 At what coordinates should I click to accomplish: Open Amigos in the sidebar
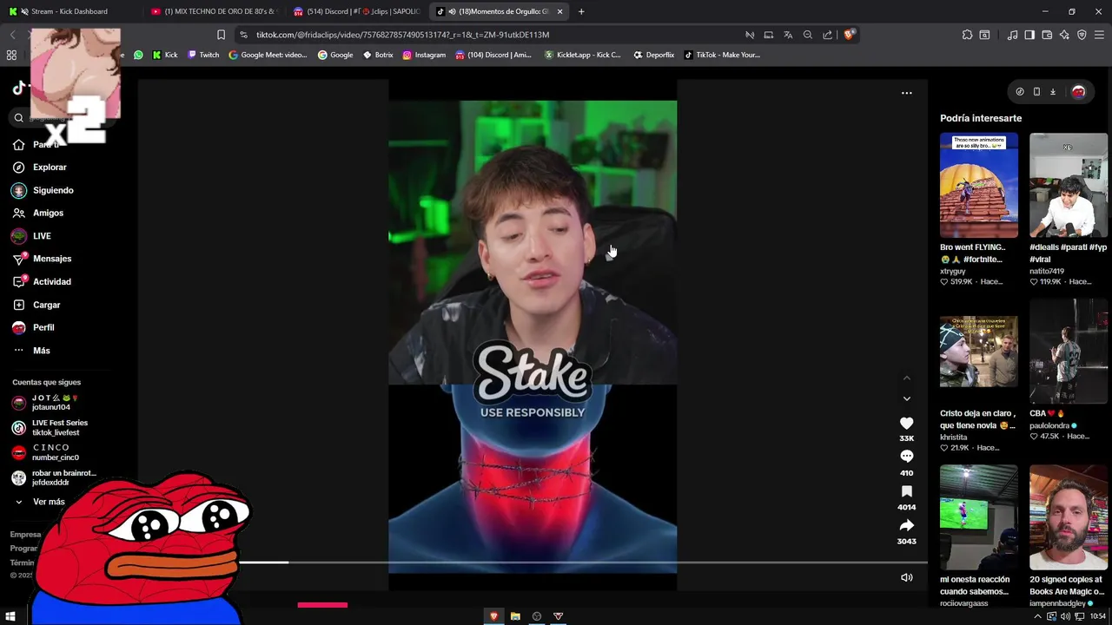point(38,213)
